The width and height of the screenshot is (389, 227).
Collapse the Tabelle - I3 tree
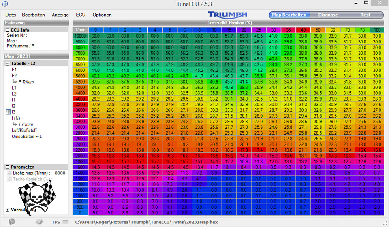(x=8, y=64)
